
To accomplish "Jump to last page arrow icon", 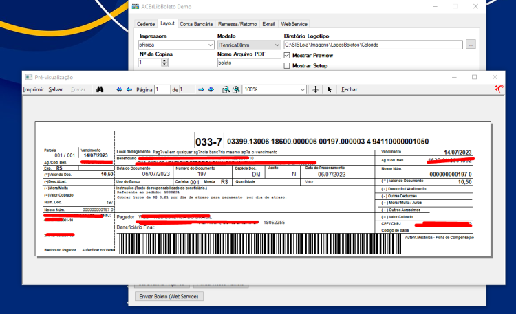I will [211, 89].
